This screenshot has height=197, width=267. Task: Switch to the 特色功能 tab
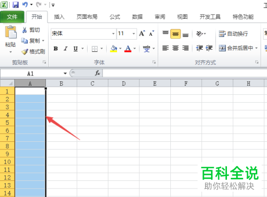(x=243, y=17)
